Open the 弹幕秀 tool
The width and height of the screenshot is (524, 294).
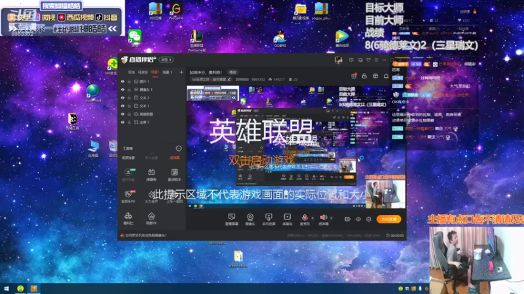[x=151, y=174]
